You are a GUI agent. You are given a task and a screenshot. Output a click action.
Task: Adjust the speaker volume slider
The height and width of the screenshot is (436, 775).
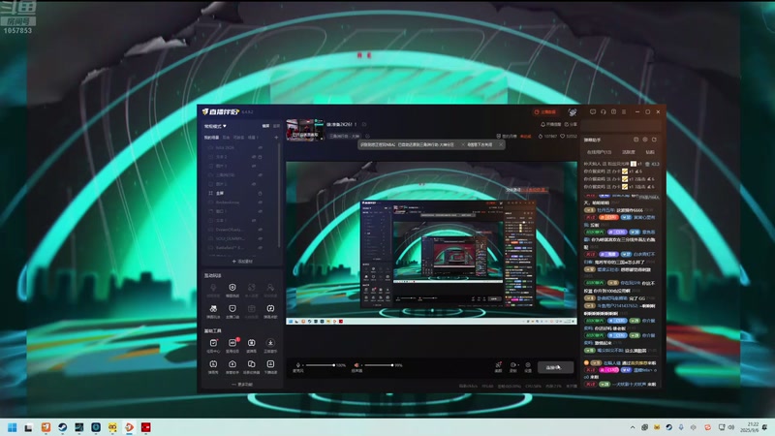click(x=379, y=365)
